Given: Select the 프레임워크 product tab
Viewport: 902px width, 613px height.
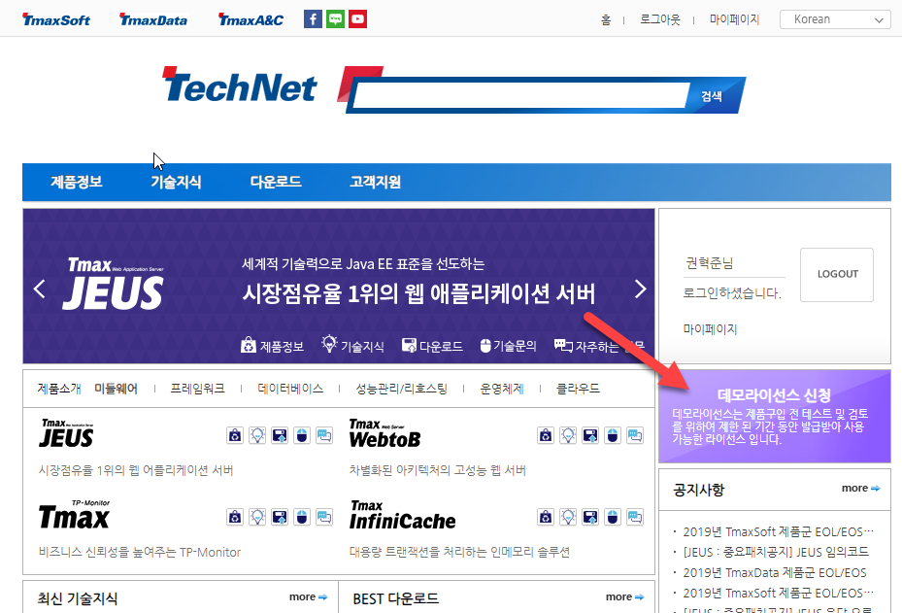Looking at the screenshot, I should pyautogui.click(x=197, y=389).
